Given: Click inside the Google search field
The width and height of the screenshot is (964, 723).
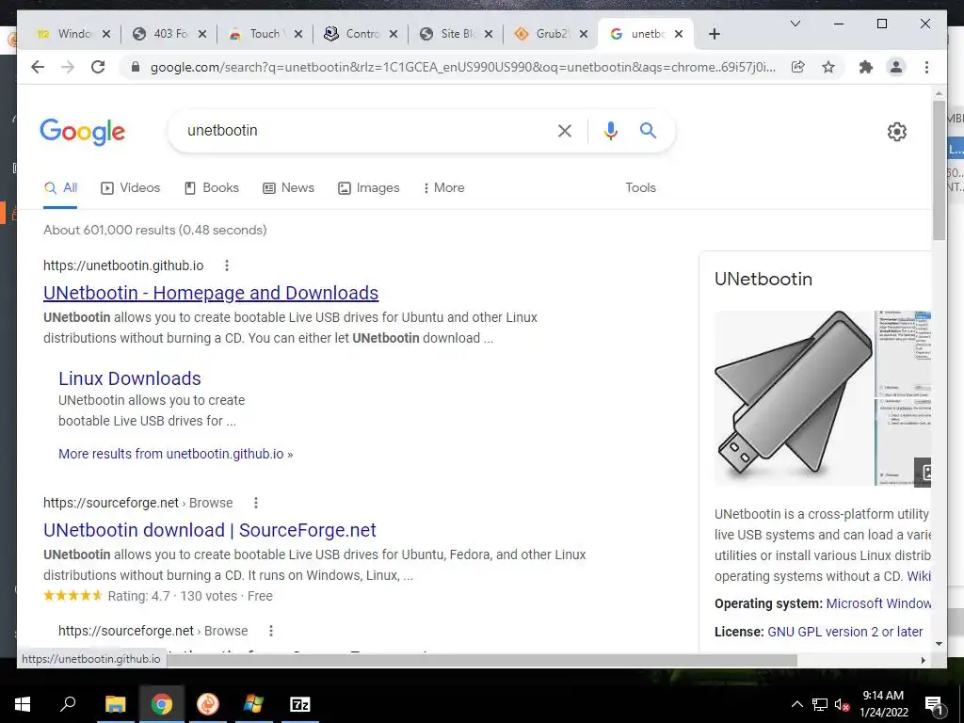Looking at the screenshot, I should click(362, 130).
